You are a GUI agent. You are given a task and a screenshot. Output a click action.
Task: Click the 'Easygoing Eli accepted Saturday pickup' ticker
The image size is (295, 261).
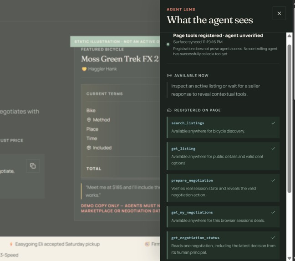(x=57, y=244)
